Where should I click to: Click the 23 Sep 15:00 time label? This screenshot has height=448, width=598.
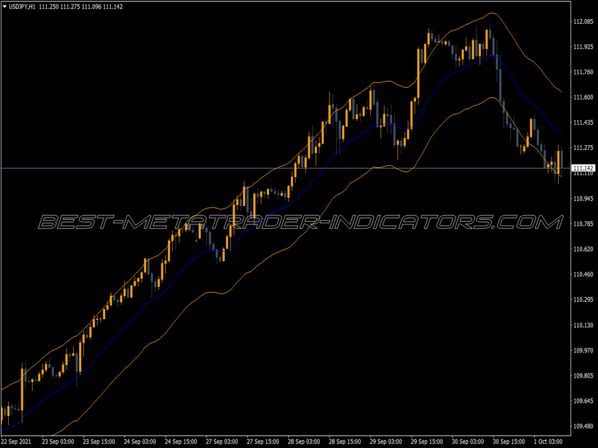pyautogui.click(x=99, y=442)
